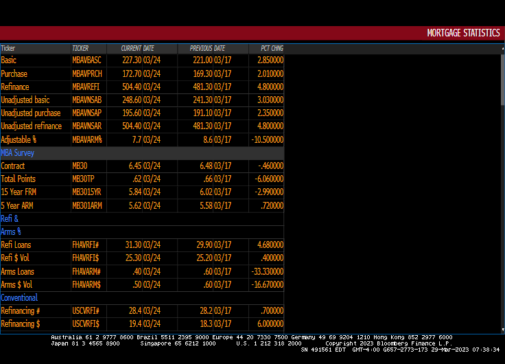The image size is (505, 364).
Task: Select the Contract row label
Action: click(13, 166)
